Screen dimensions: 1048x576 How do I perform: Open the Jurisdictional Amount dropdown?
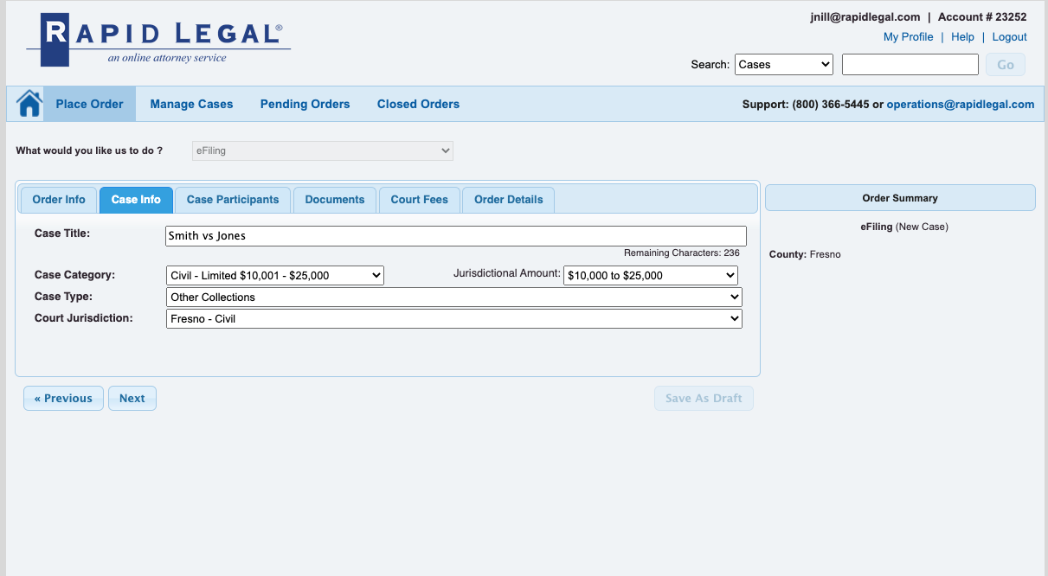coord(651,276)
